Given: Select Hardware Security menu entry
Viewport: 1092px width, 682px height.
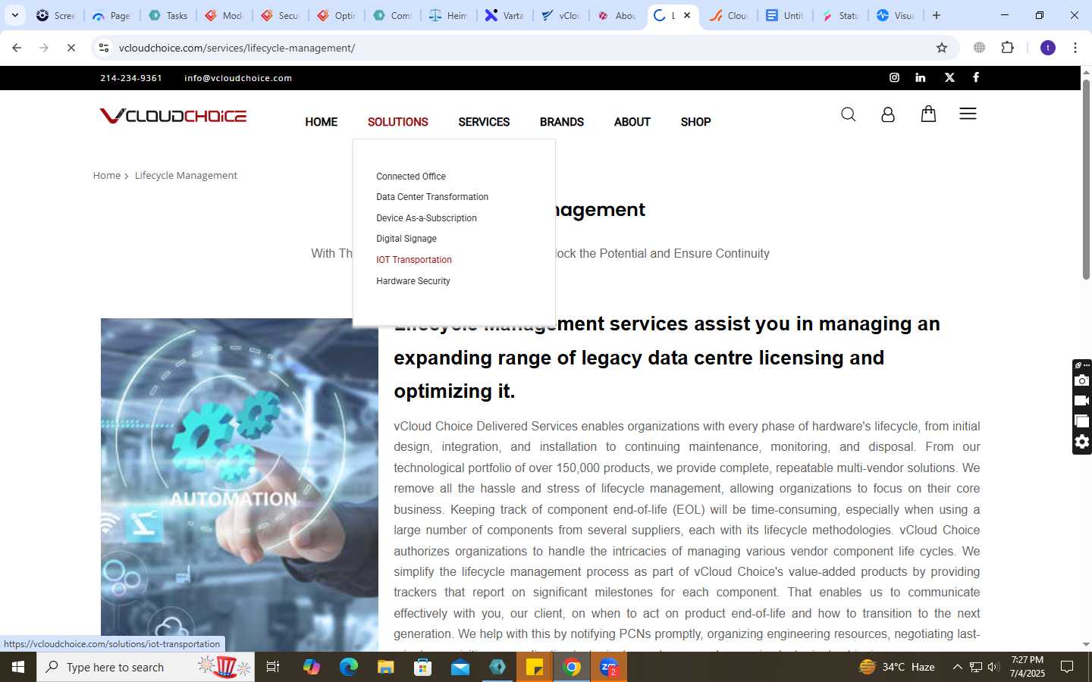Looking at the screenshot, I should click(413, 281).
